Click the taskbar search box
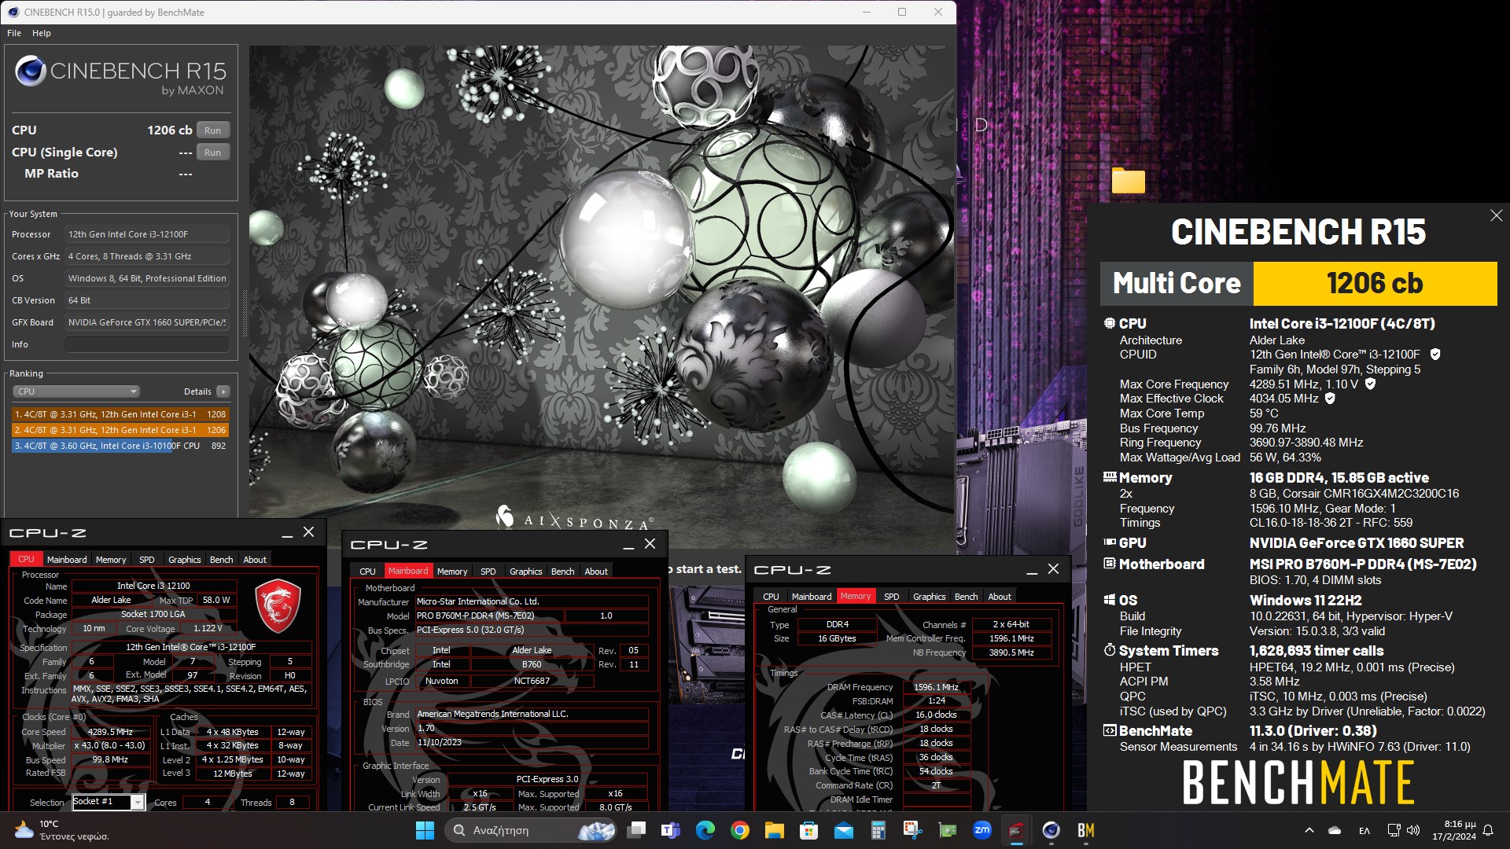The width and height of the screenshot is (1510, 849). 532,830
